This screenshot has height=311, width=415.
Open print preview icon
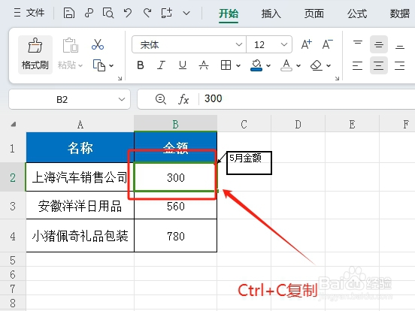[108, 13]
